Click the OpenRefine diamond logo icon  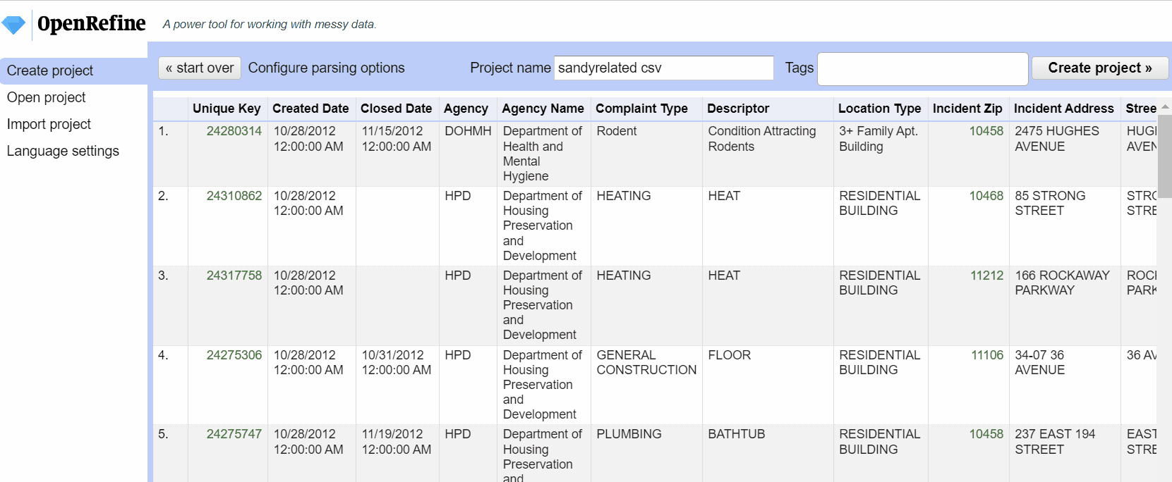tap(13, 25)
